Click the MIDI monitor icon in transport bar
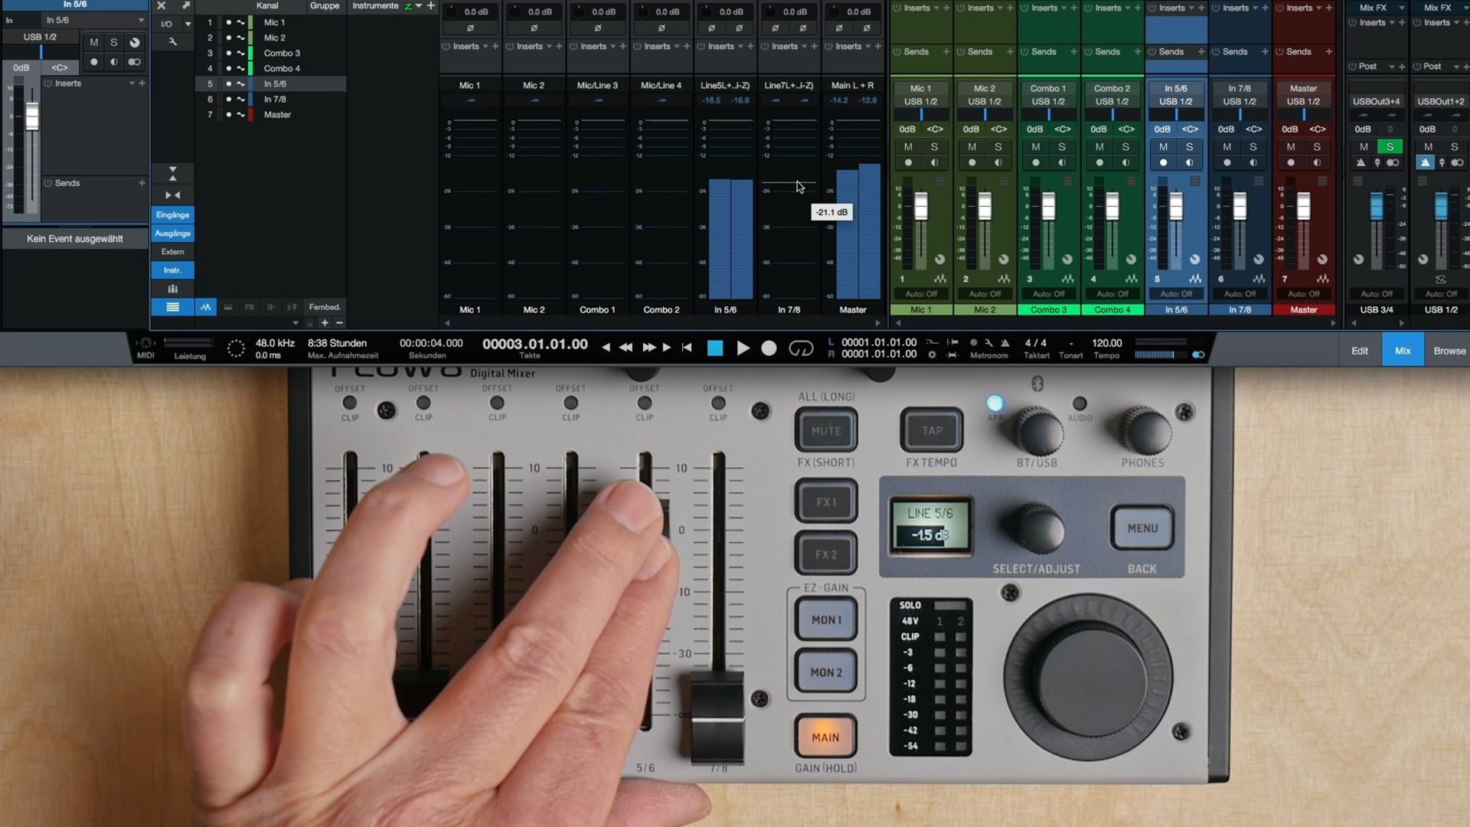Screen dimensions: 1470x827 145,343
